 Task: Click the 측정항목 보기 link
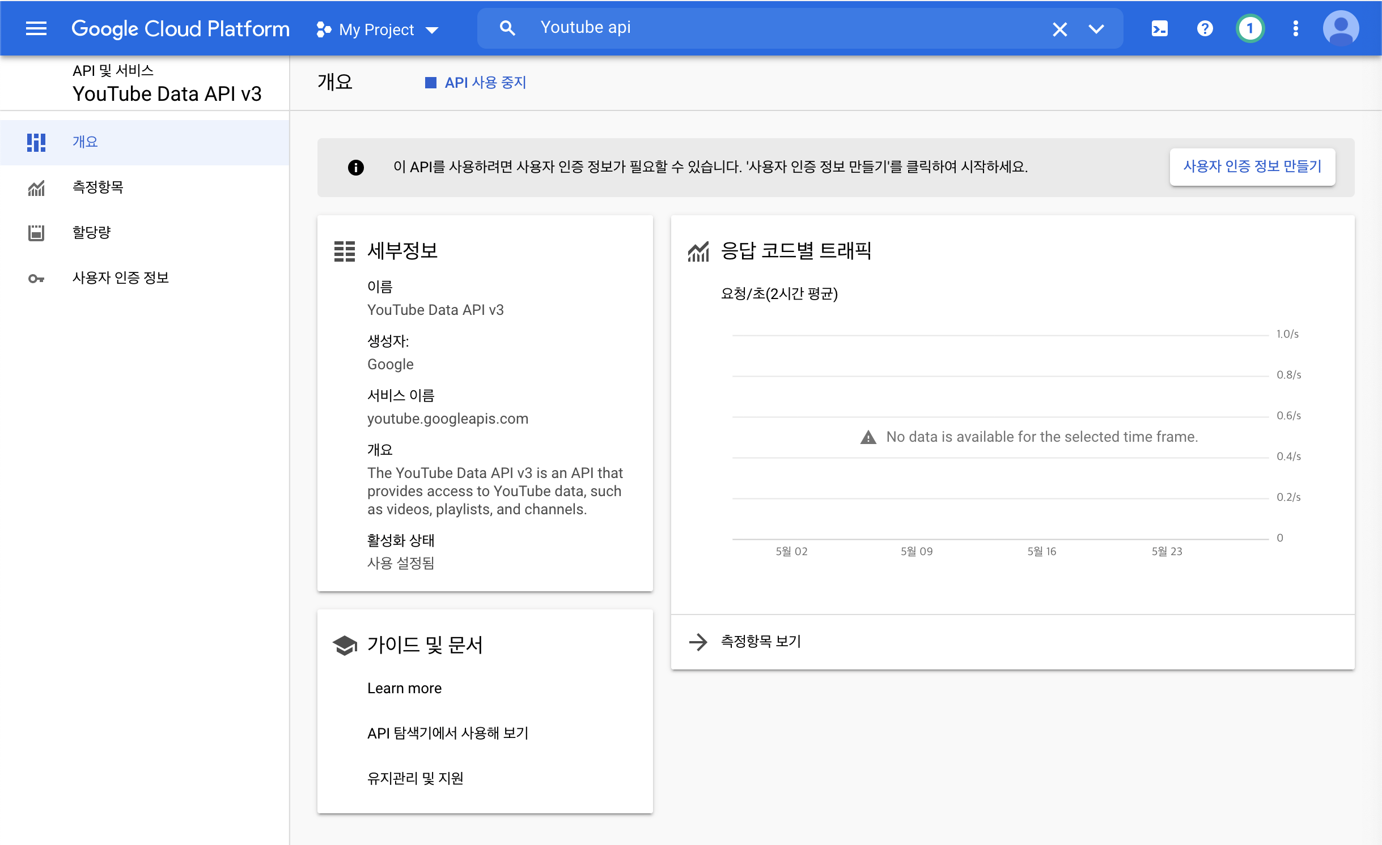761,642
